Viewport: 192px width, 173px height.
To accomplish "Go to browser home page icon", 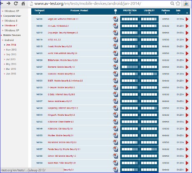I will tap(23, 3).
